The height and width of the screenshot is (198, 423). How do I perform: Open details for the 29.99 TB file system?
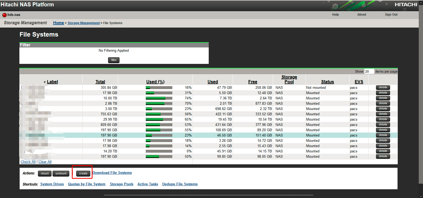coord(383,119)
